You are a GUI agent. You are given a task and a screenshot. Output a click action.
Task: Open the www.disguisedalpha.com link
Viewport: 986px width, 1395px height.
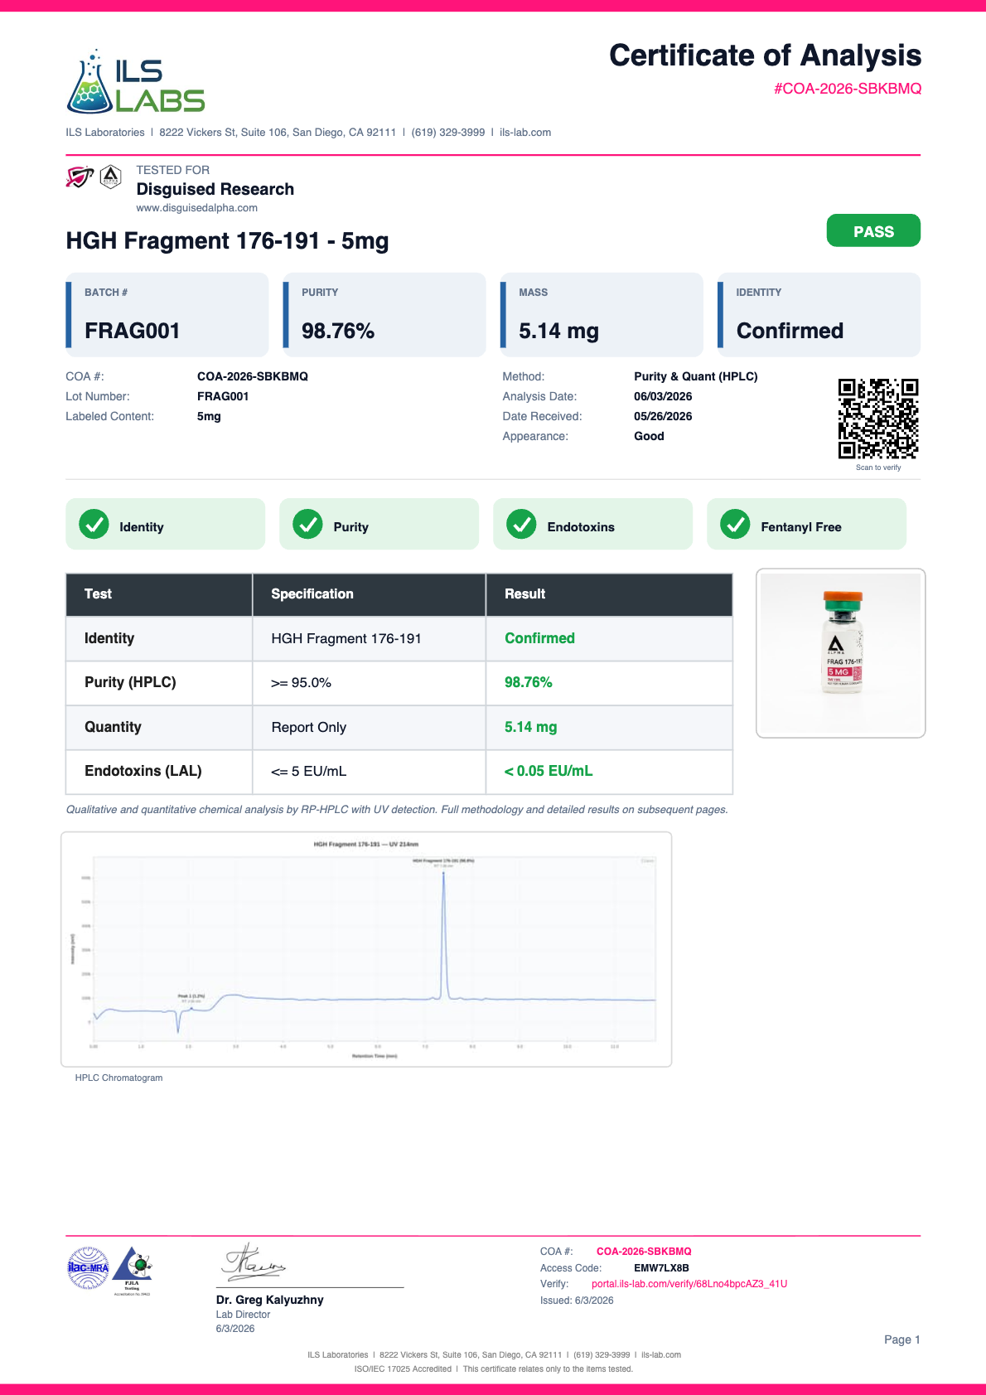(197, 208)
